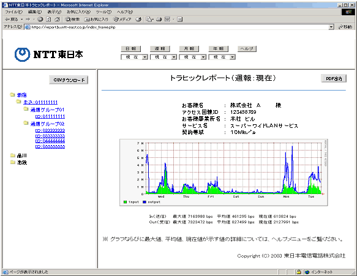Click the 年報 yearly report button
This screenshot has width=357, height=276.
pyautogui.click(x=219, y=49)
